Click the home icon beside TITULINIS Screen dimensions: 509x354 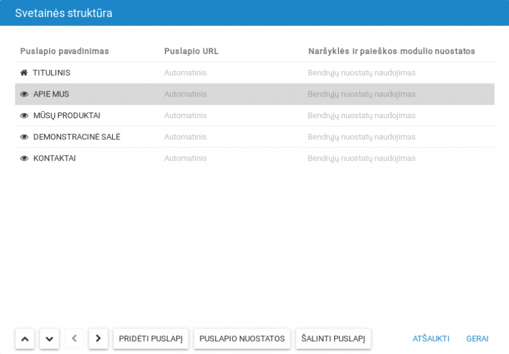pos(24,73)
